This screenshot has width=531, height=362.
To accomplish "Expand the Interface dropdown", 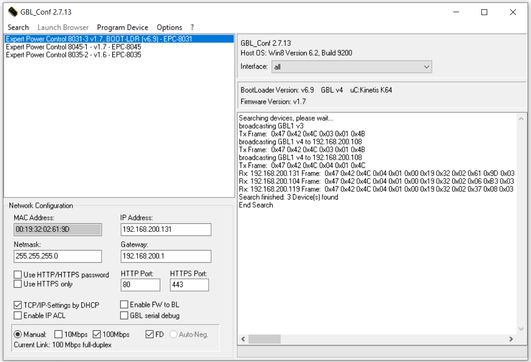I will pyautogui.click(x=426, y=67).
